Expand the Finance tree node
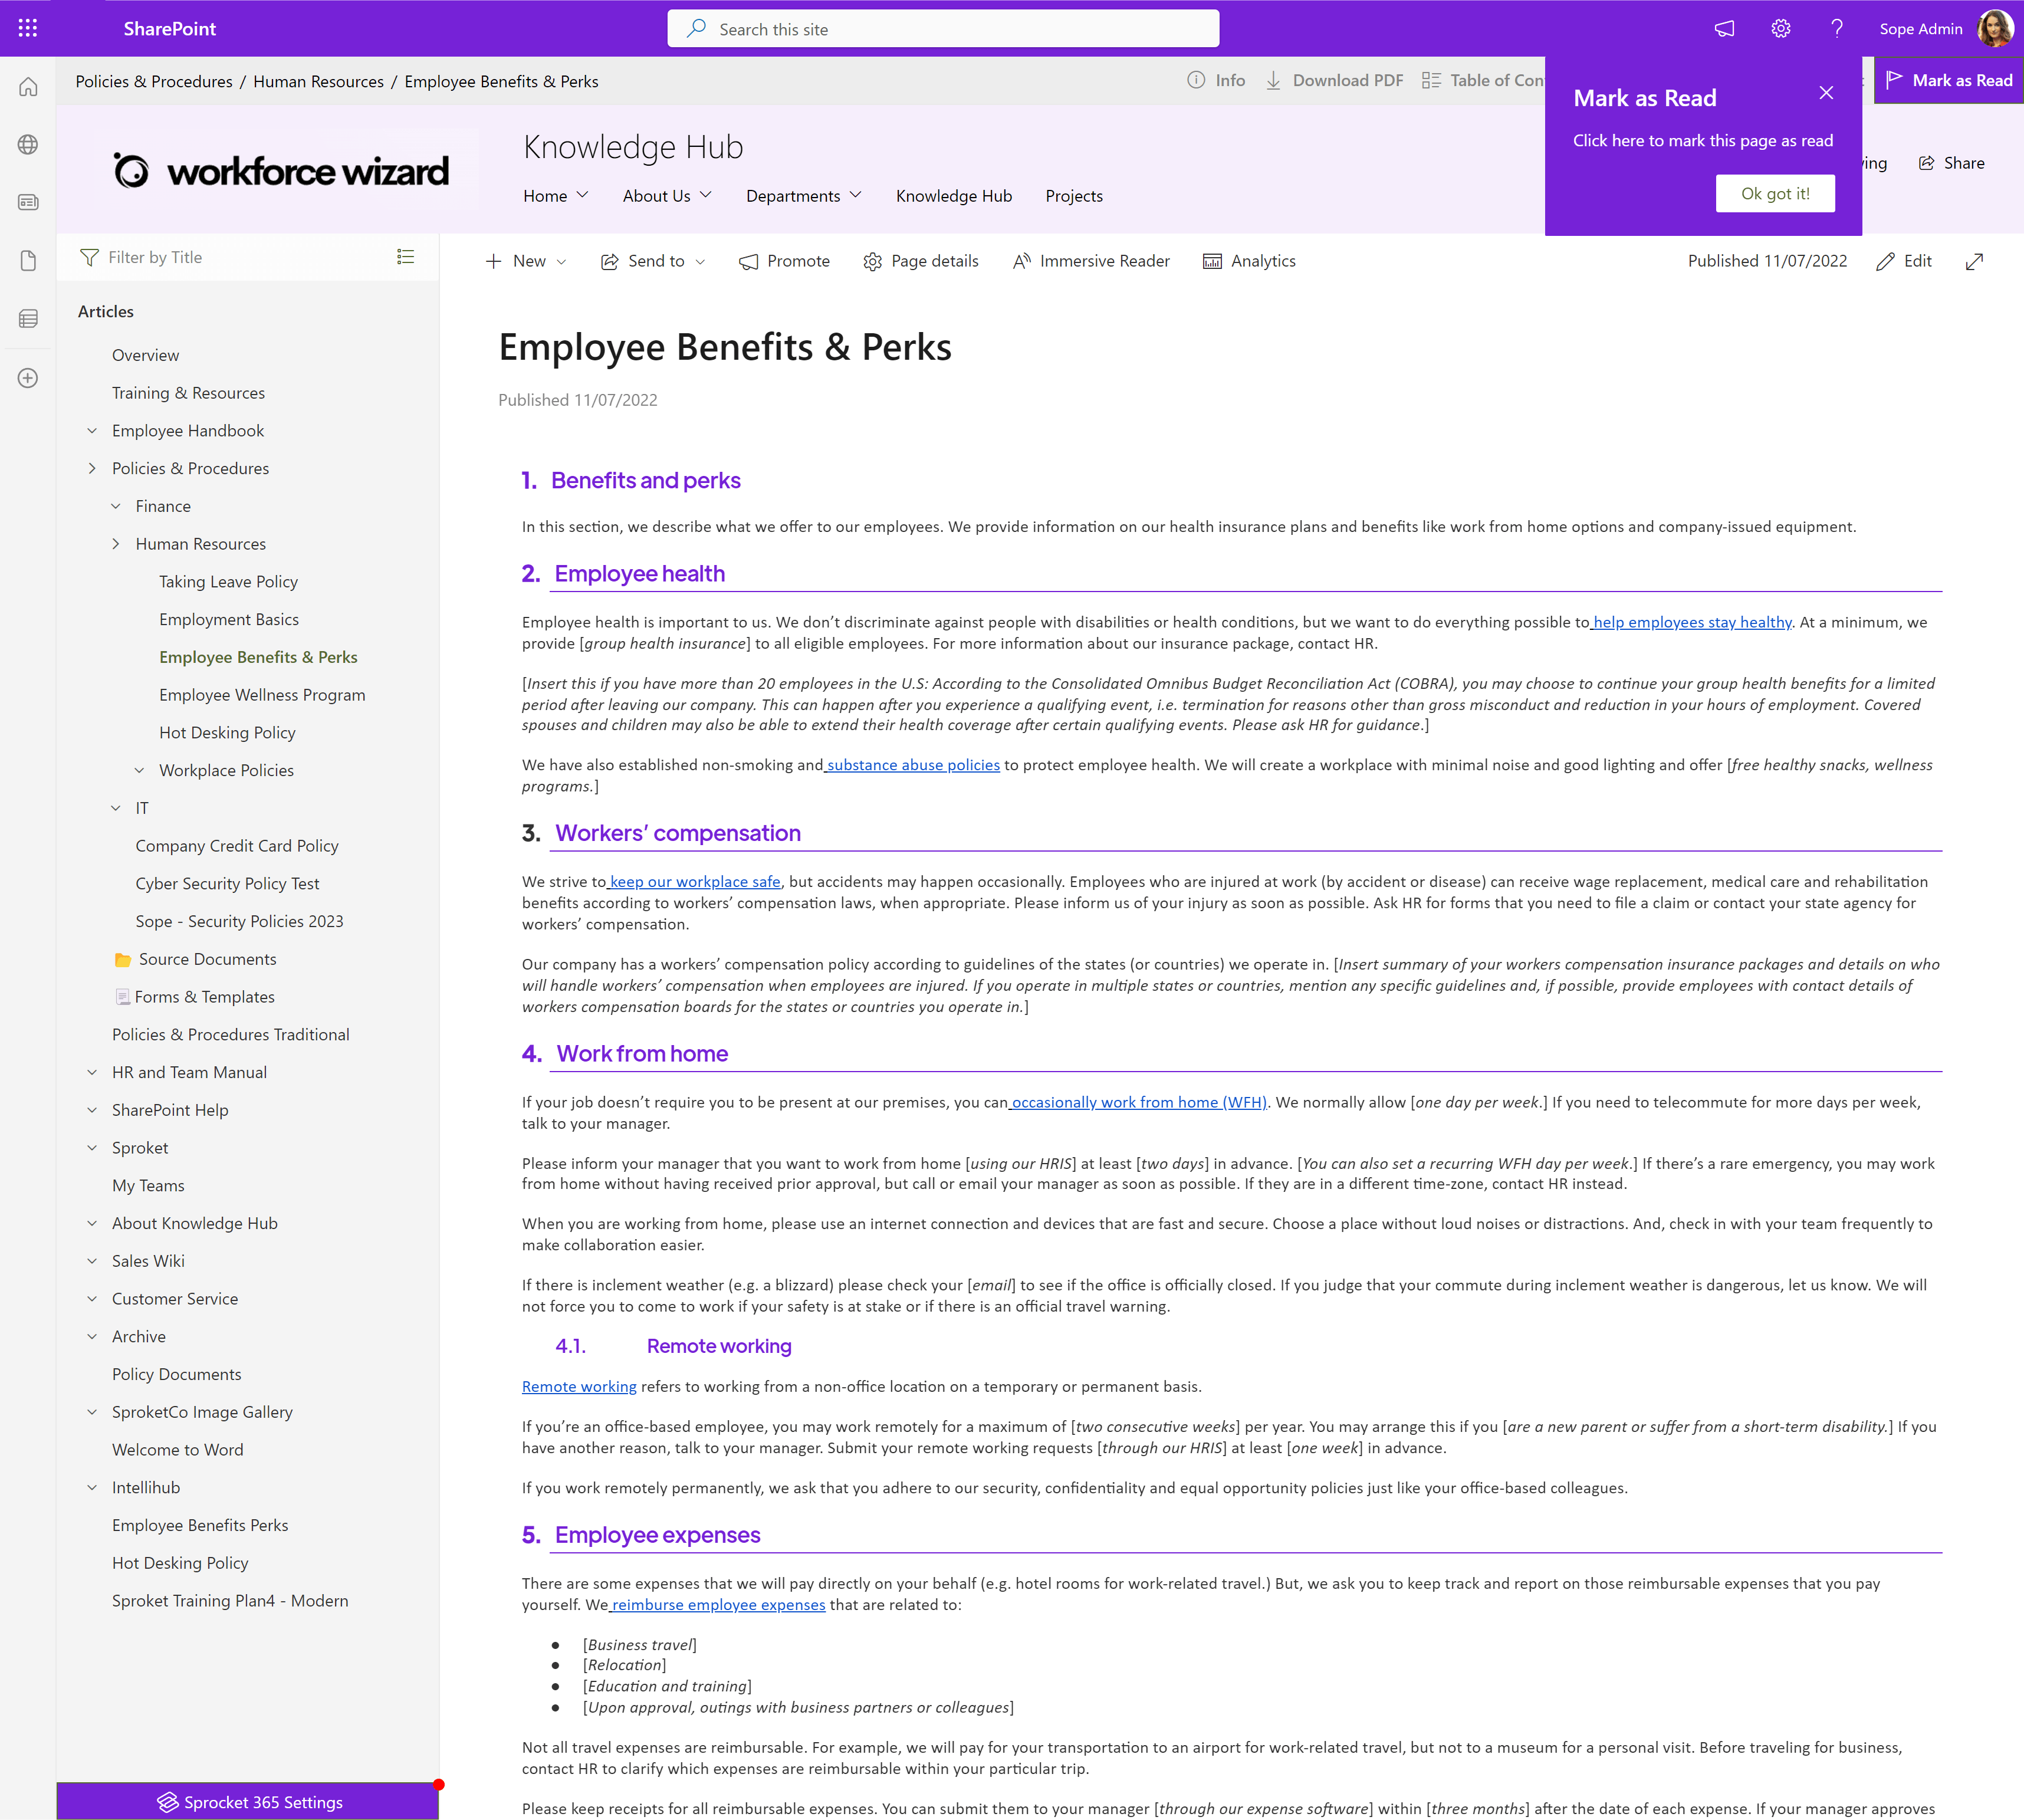 coord(116,507)
